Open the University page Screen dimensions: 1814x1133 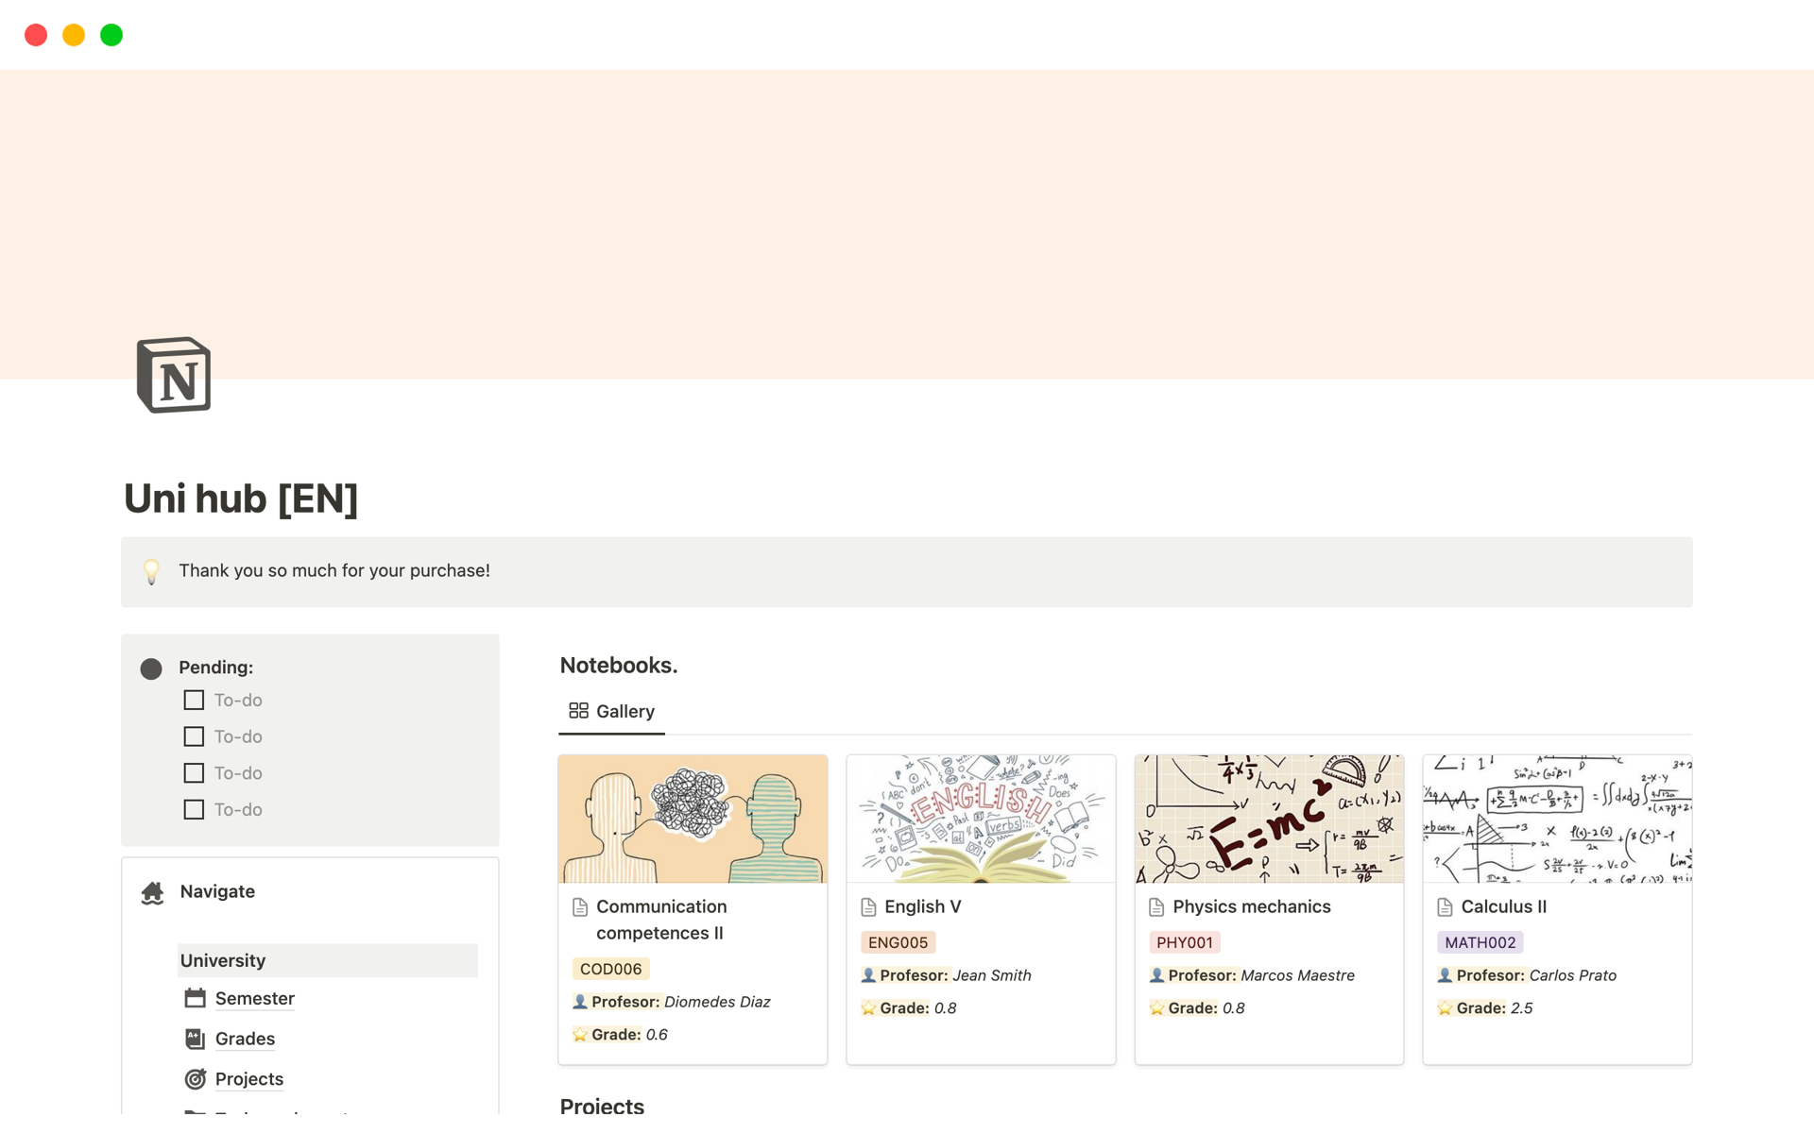tap(223, 960)
